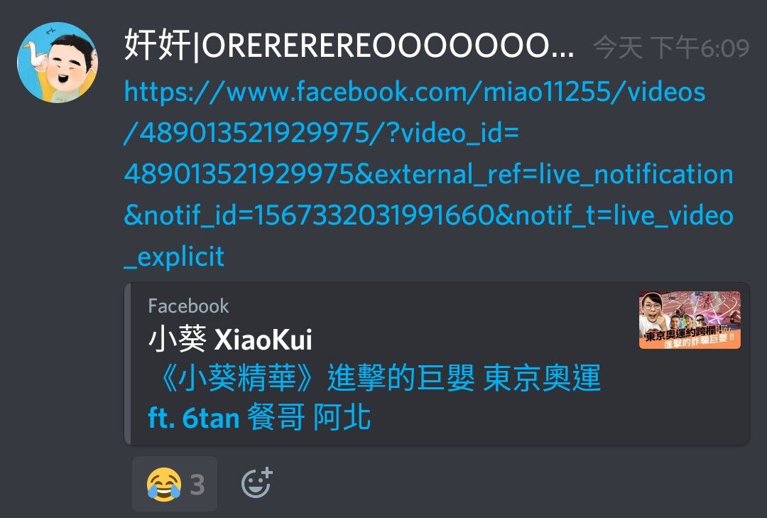Click the message timestamp 今天 下午6:09
The image size is (767, 518).
(671, 48)
